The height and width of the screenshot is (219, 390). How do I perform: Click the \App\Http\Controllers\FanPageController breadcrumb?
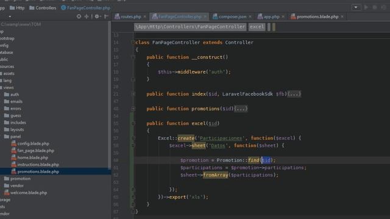(x=190, y=27)
